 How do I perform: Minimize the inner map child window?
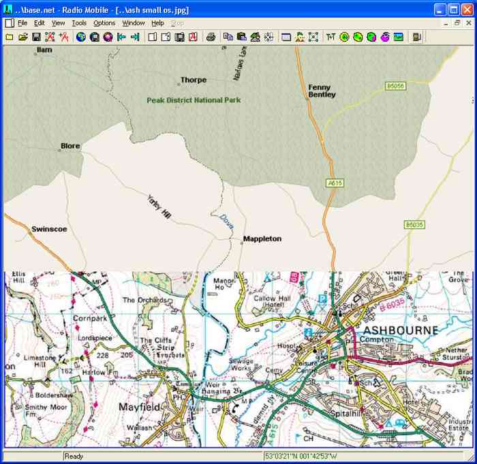(x=446, y=23)
